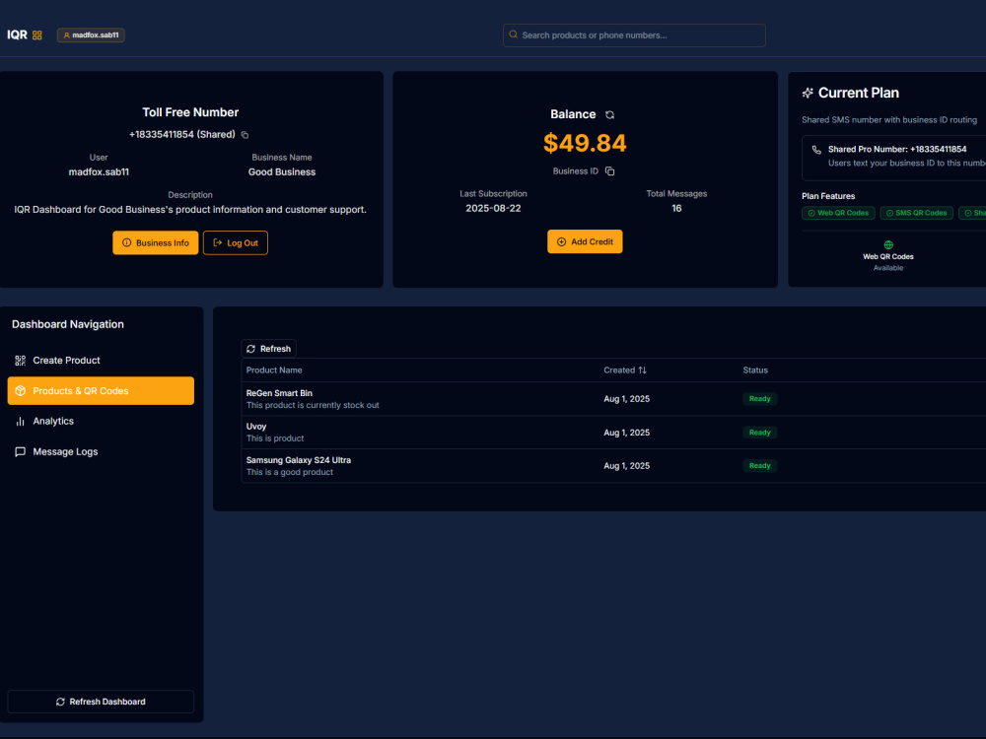Click the search products or phone numbers field
This screenshot has width=986, height=739.
tap(634, 35)
